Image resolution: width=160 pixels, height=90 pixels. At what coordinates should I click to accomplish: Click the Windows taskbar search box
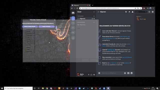pos(18,88)
